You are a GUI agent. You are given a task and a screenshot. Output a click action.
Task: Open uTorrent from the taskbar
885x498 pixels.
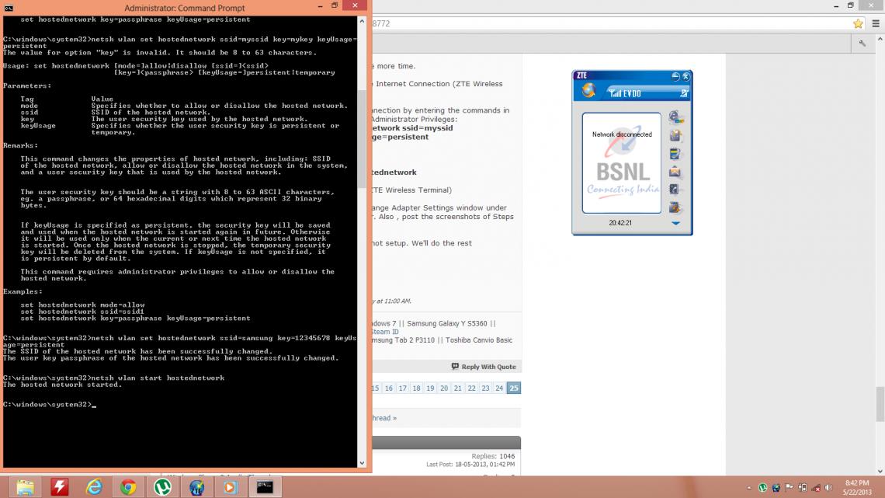pos(162,487)
